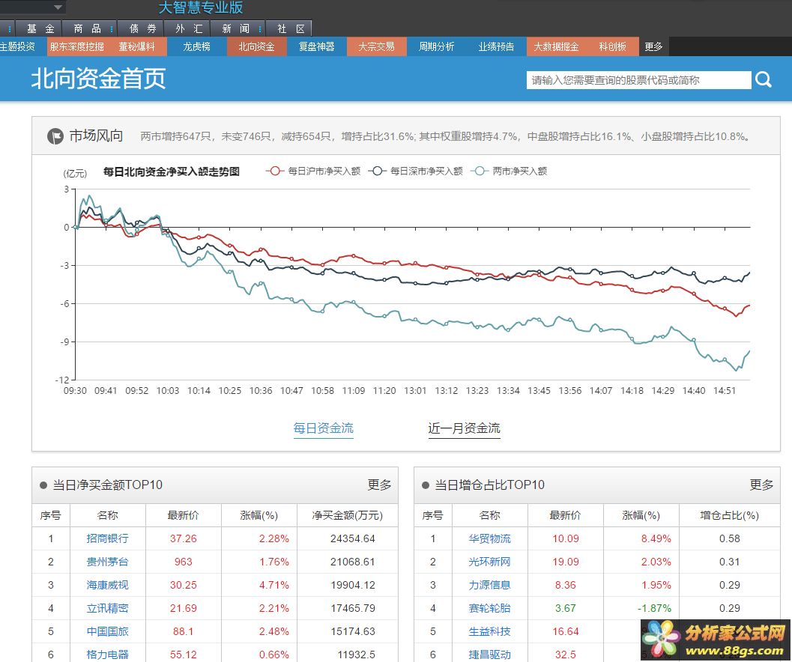The width and height of the screenshot is (792, 662).
Task: Open the 社区 menu
Action: pyautogui.click(x=291, y=28)
